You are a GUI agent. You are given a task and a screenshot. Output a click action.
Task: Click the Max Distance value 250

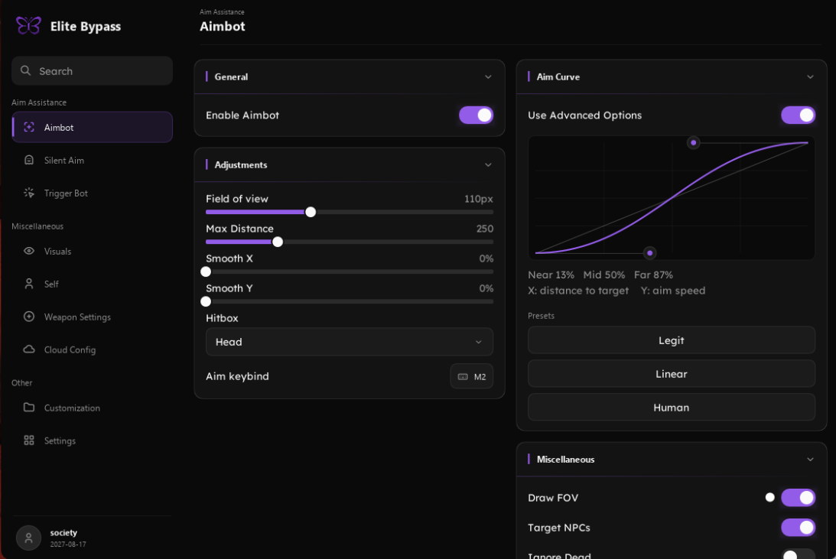tap(485, 229)
